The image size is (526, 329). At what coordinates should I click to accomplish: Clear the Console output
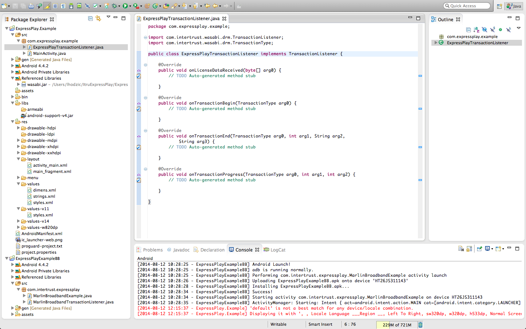pos(461,249)
